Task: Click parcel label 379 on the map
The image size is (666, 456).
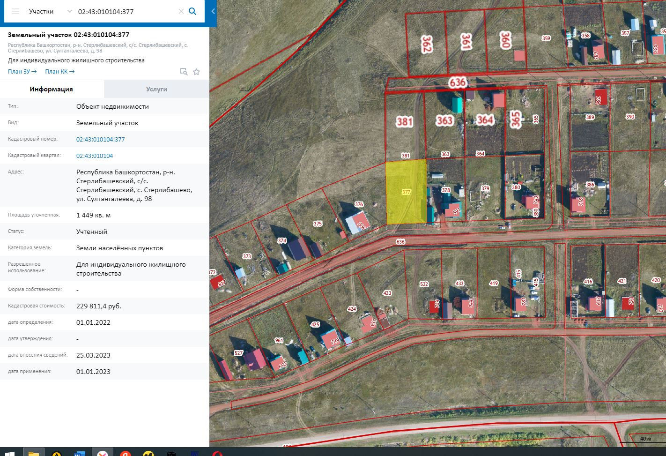Action: pyautogui.click(x=485, y=188)
